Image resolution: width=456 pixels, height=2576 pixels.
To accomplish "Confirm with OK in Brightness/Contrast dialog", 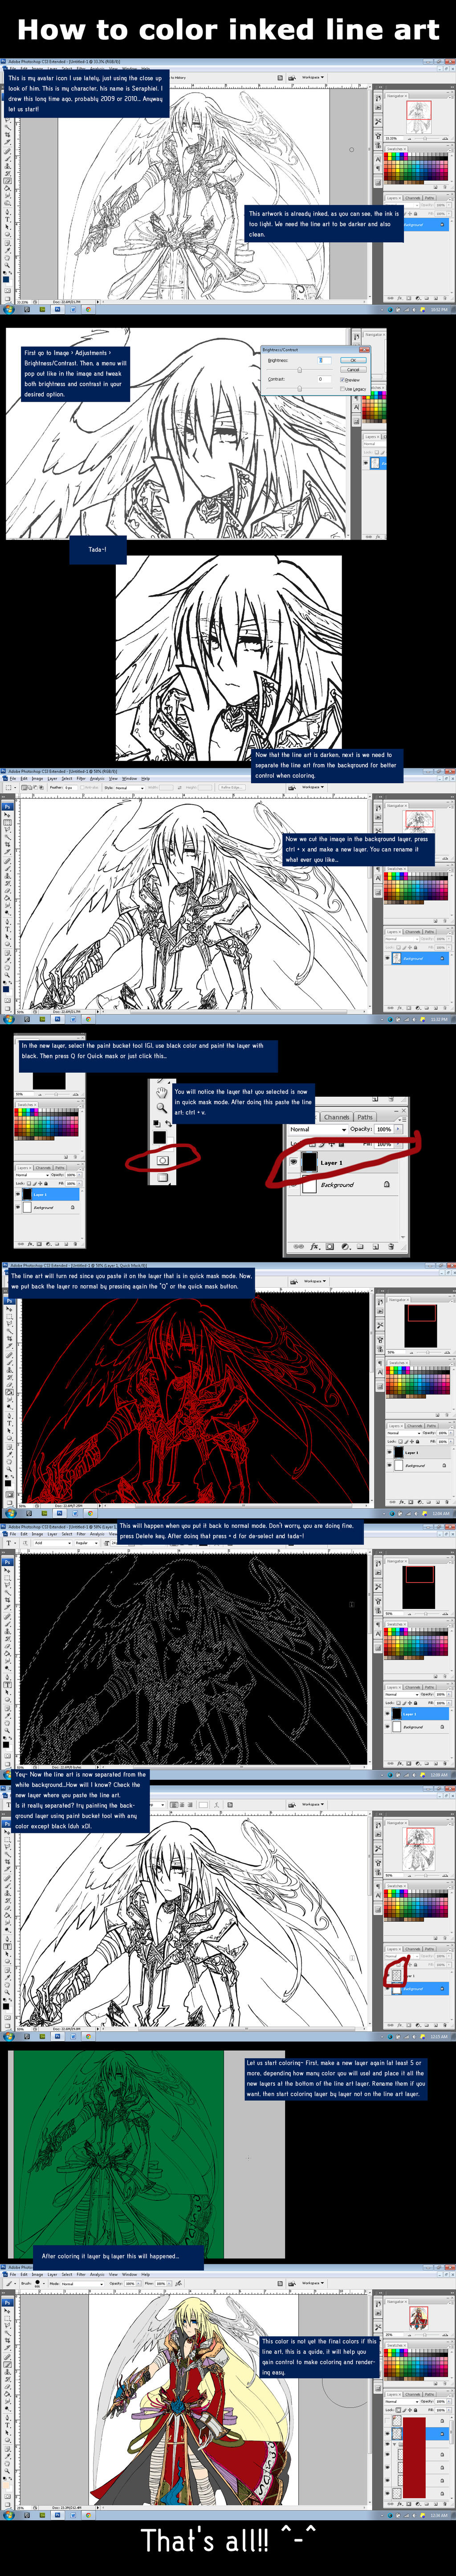I will click(x=353, y=360).
